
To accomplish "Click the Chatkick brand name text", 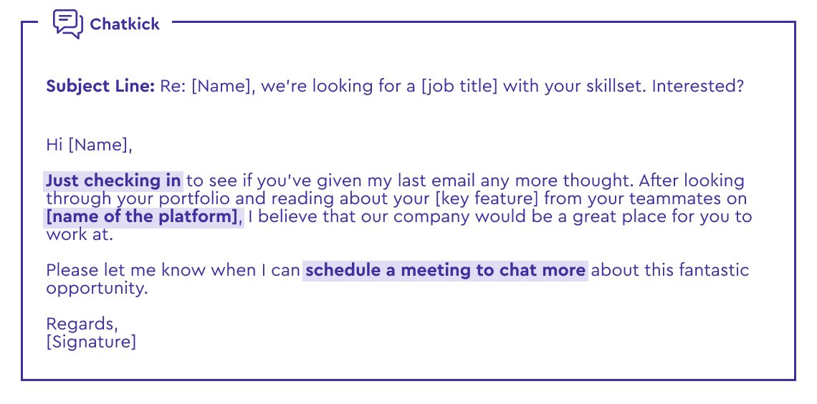I will click(125, 24).
